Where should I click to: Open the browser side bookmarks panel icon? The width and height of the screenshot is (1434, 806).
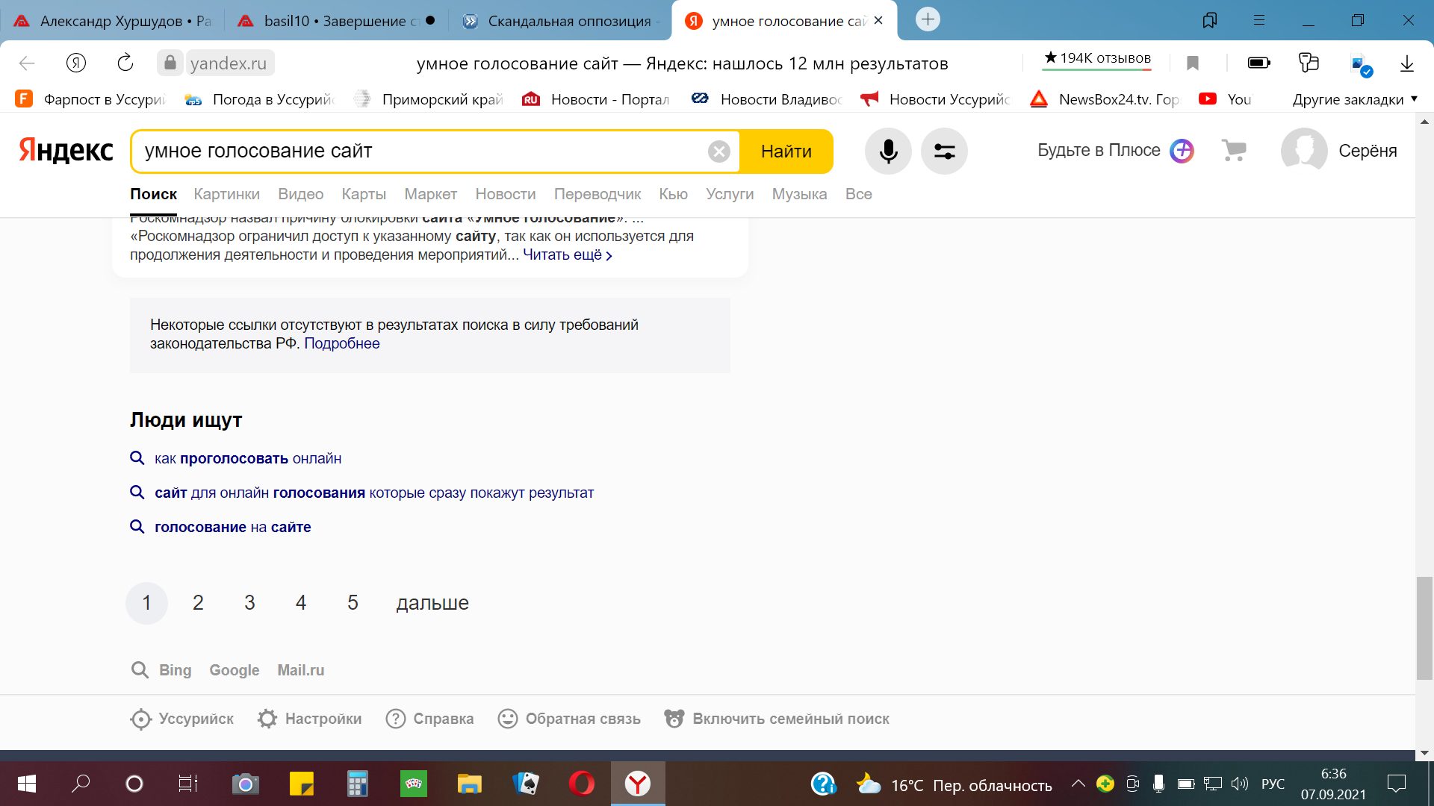(x=1210, y=20)
